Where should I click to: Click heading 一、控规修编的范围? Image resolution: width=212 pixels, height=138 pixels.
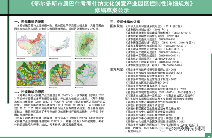click(x=29, y=22)
